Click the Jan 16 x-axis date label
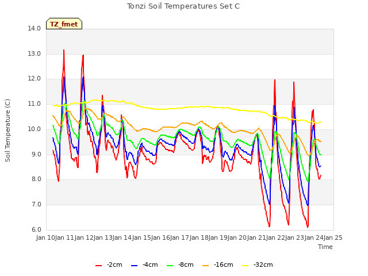 [160, 238]
